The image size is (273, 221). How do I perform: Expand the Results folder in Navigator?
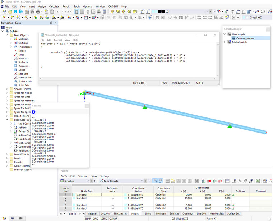(x=7, y=162)
